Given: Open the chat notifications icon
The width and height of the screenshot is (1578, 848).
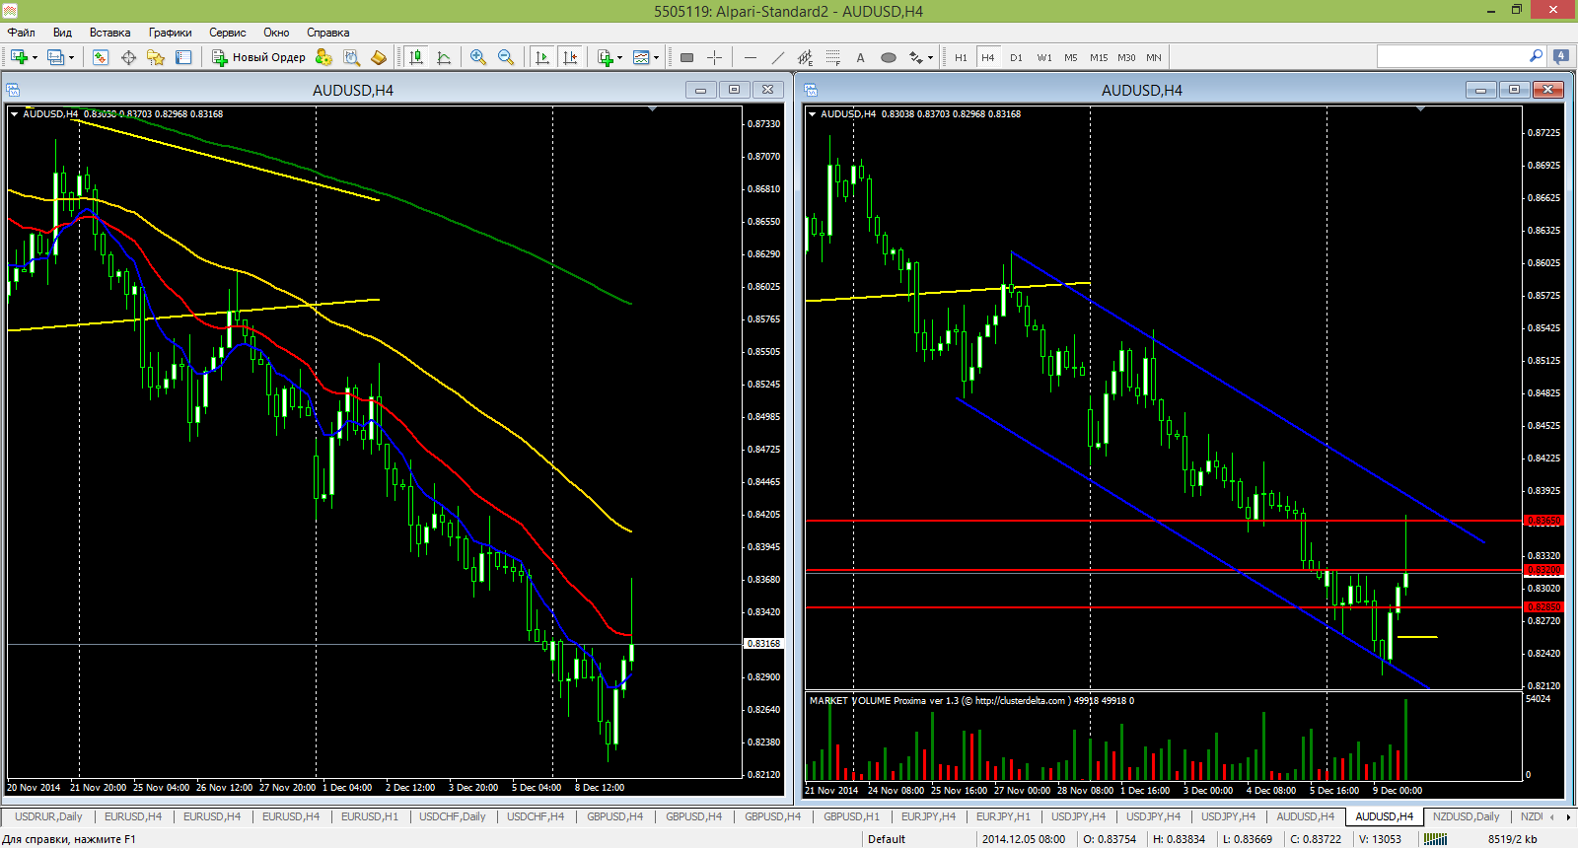Looking at the screenshot, I should pyautogui.click(x=1561, y=56).
